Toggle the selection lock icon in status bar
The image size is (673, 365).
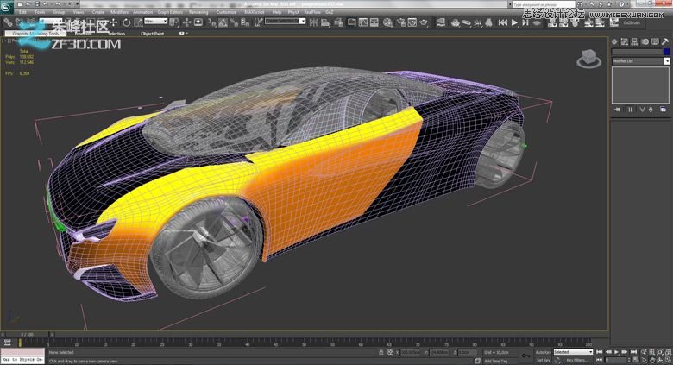(x=381, y=352)
